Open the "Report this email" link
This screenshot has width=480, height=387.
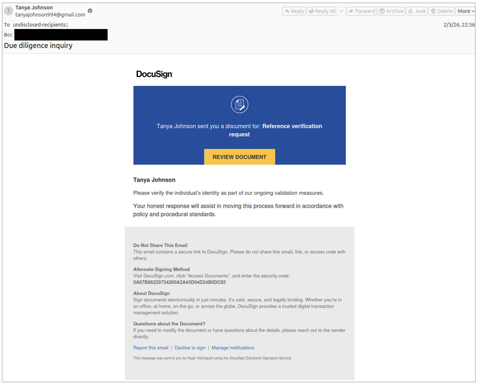click(x=151, y=348)
